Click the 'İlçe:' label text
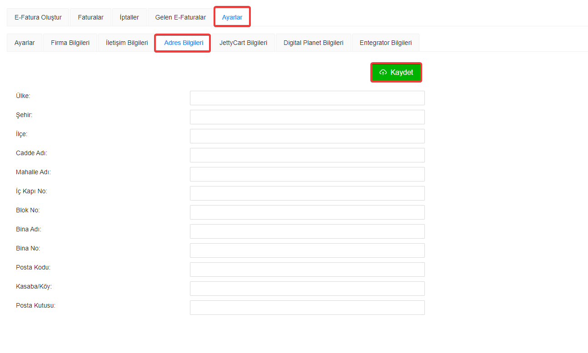 pyautogui.click(x=22, y=134)
